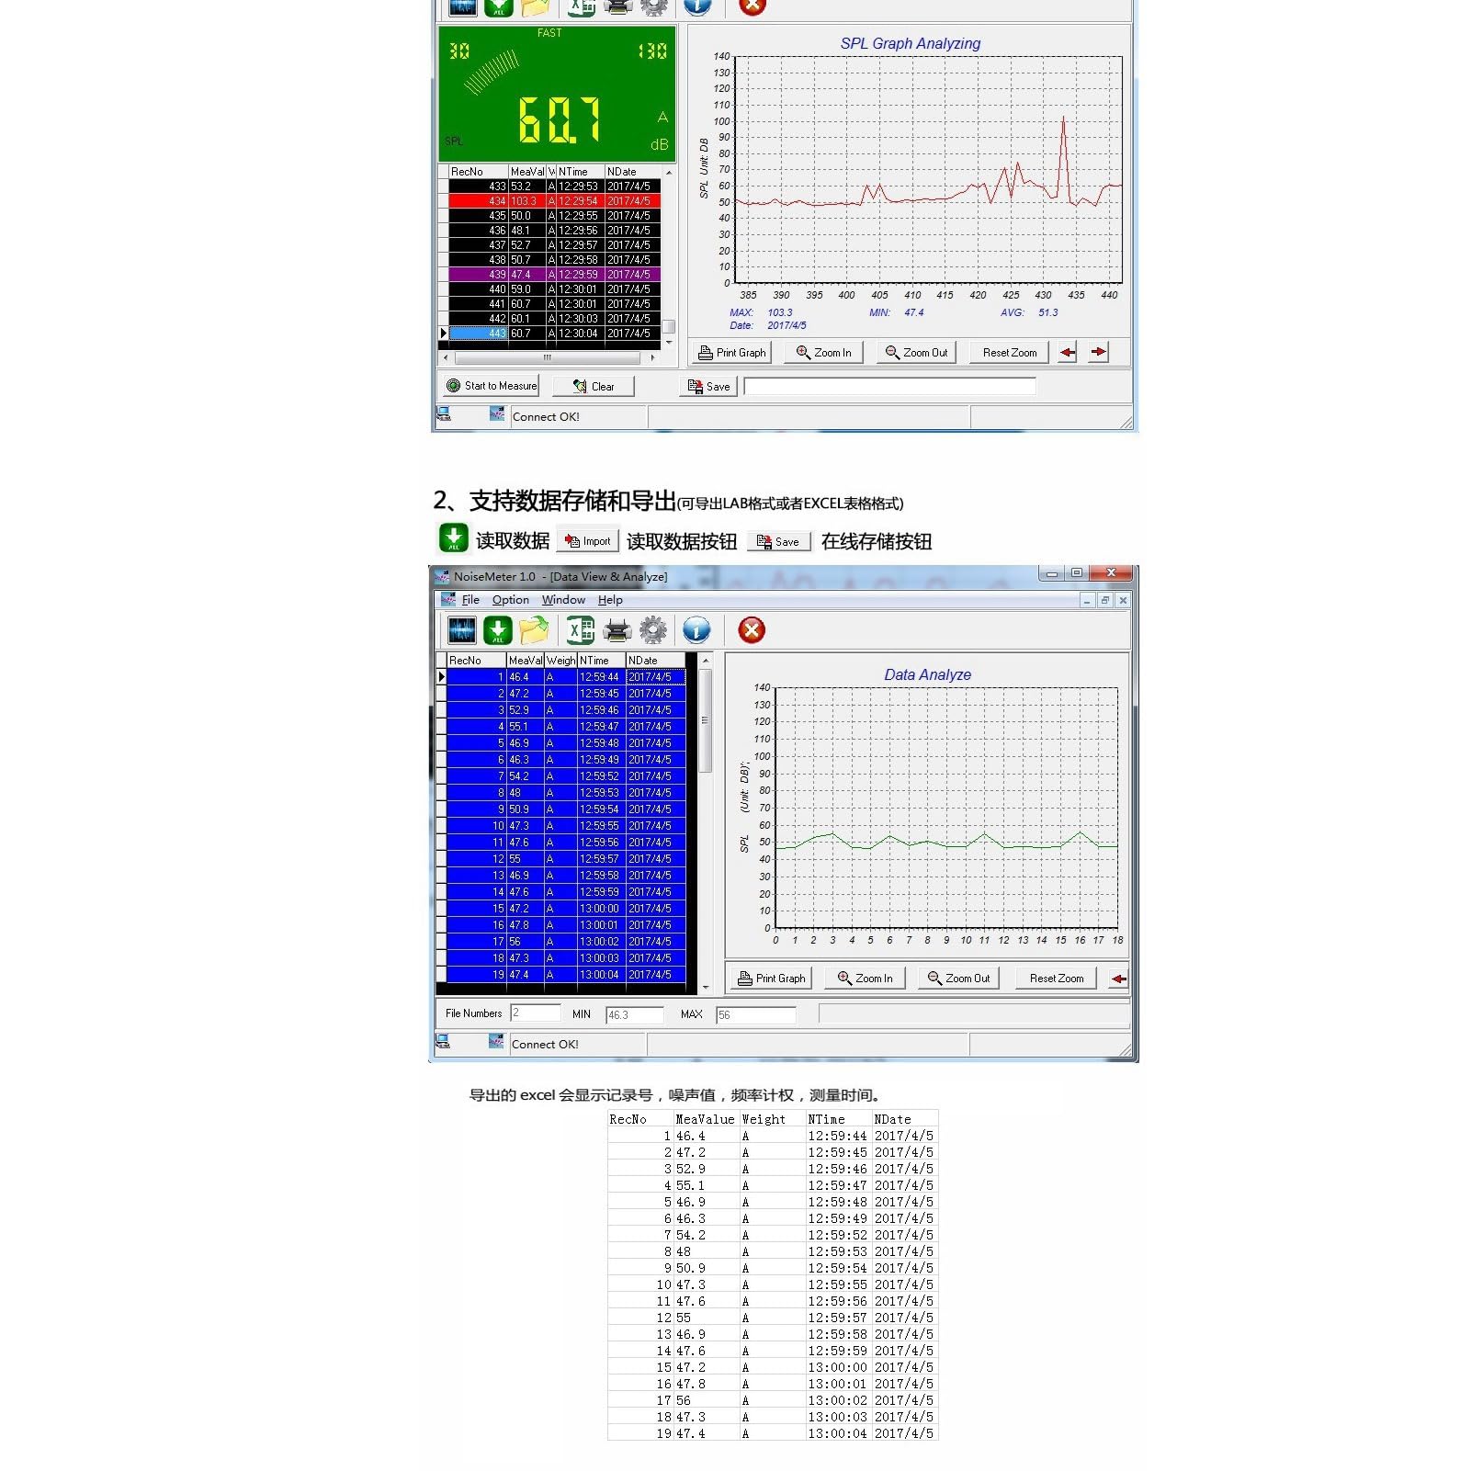Click the FAST label on green meter display
Image resolution: width=1471 pixels, height=1471 pixels.
pos(549,33)
